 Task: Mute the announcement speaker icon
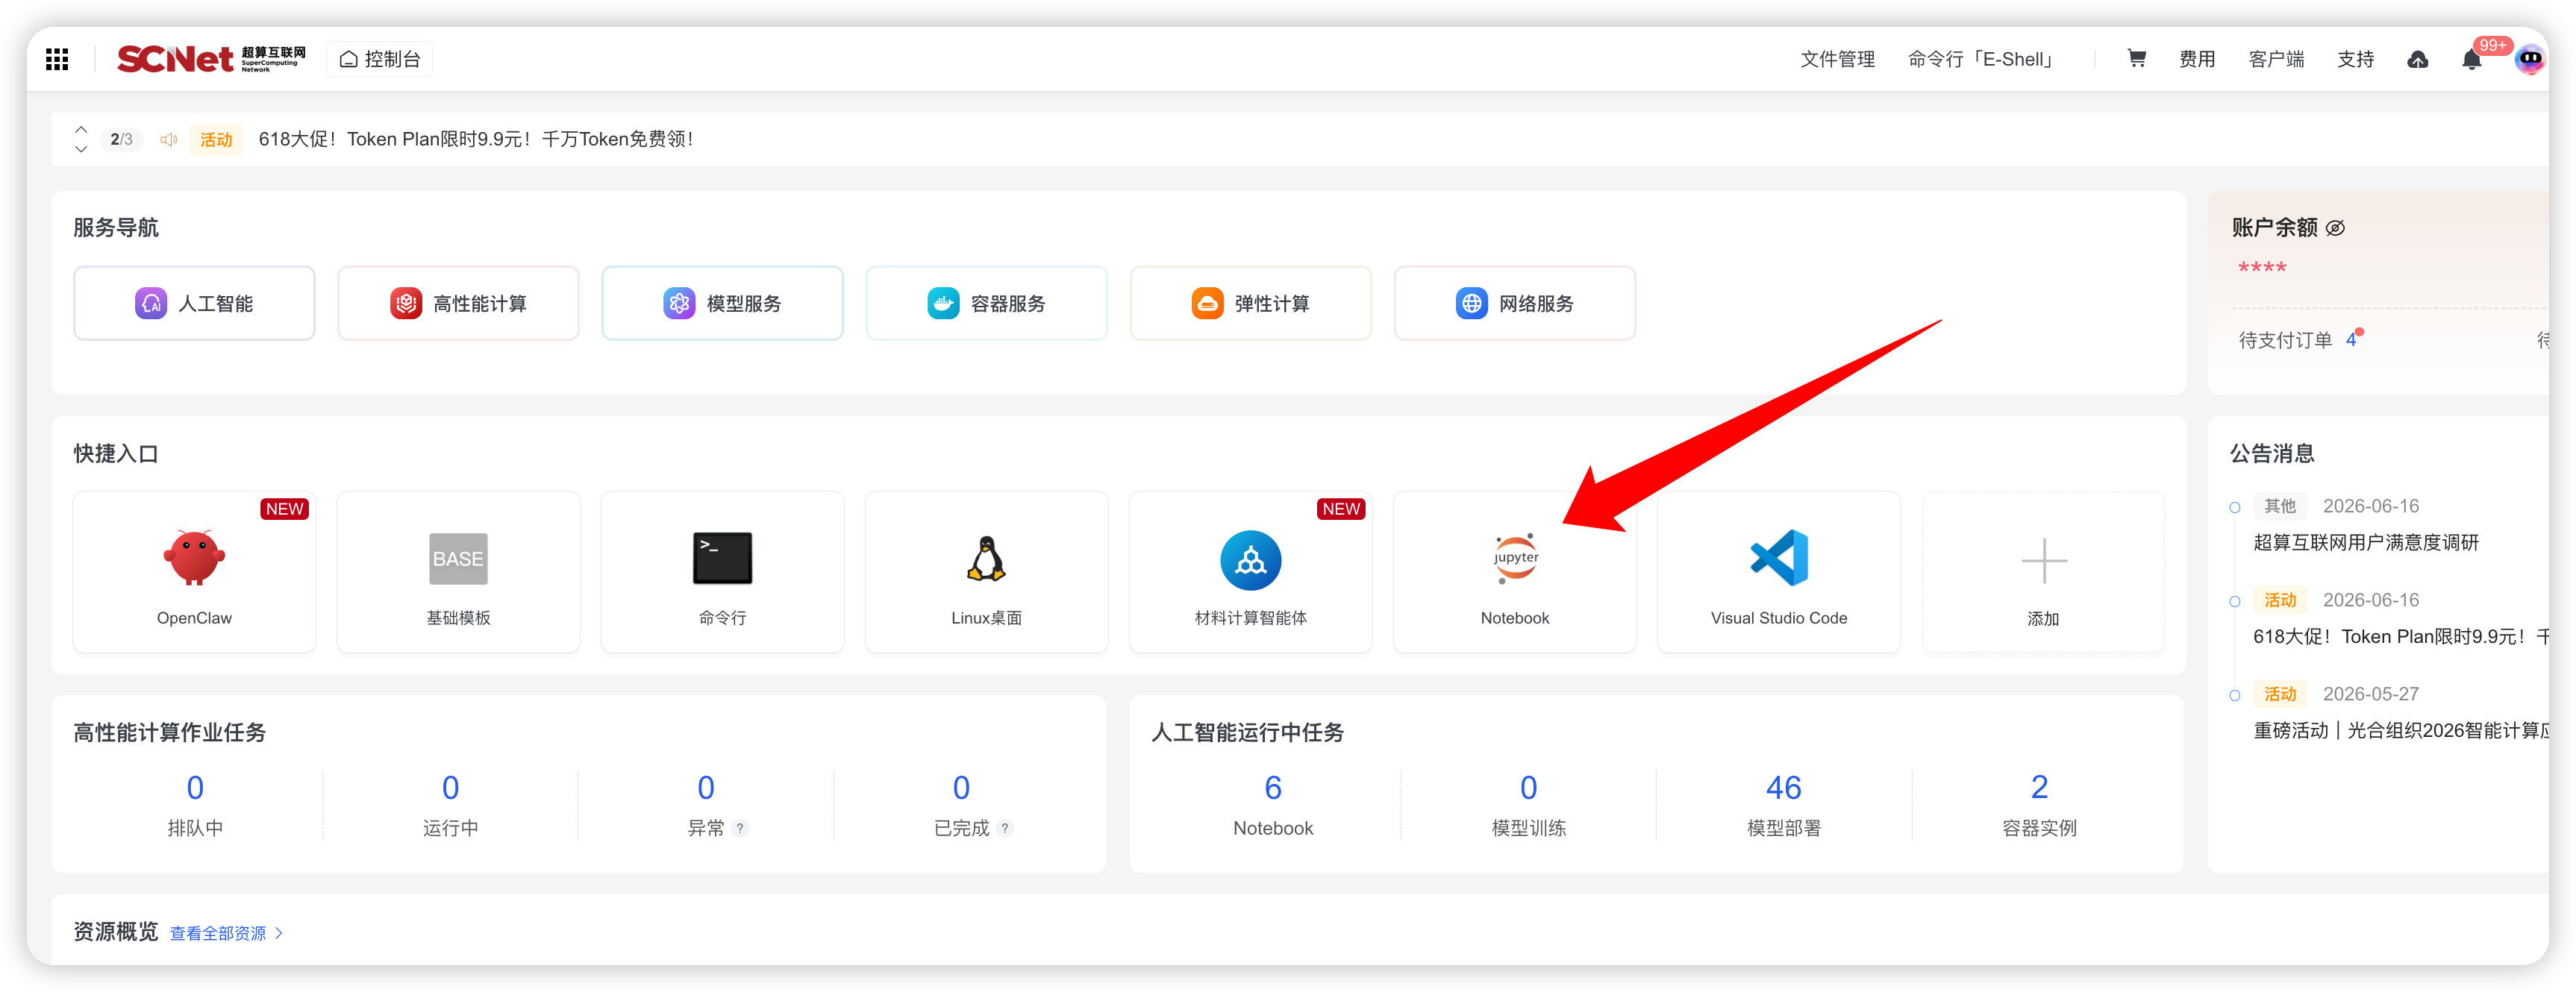[x=169, y=139]
